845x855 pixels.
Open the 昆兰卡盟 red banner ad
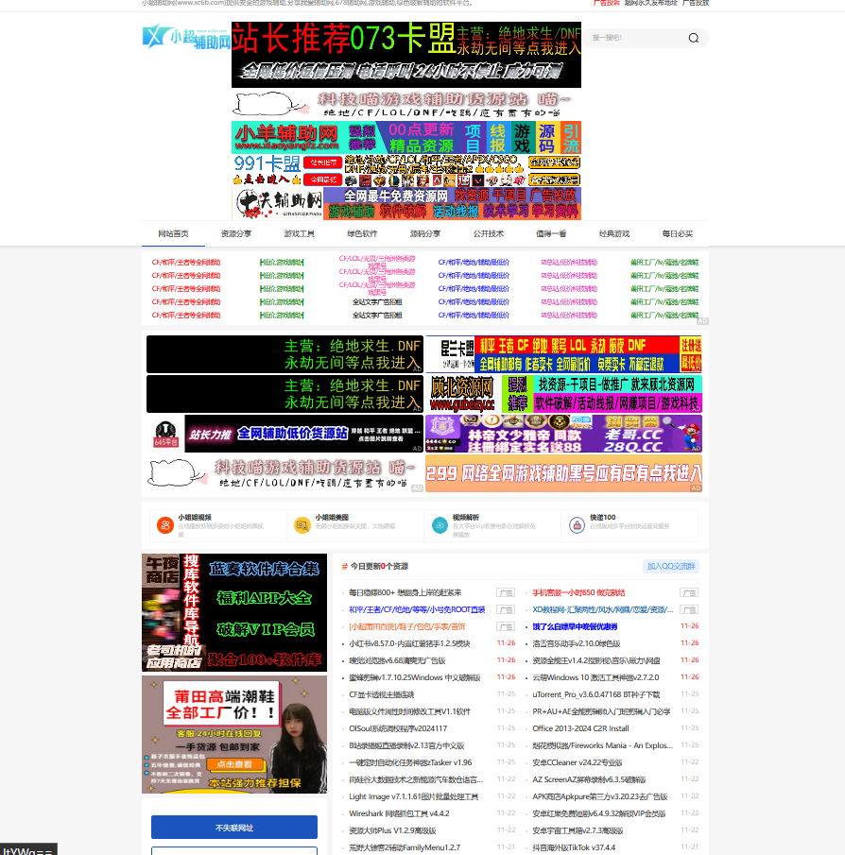point(563,354)
